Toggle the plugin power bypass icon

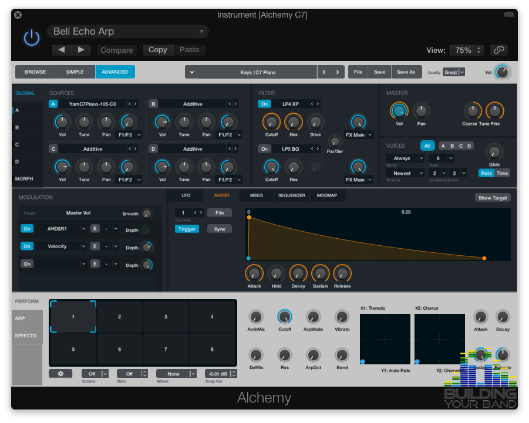point(32,38)
